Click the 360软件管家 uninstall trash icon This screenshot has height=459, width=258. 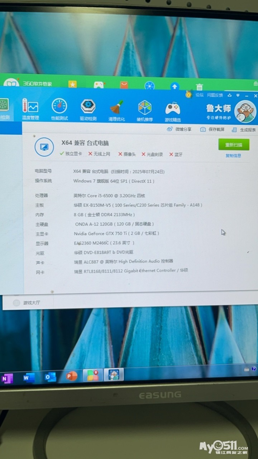coord(199,87)
